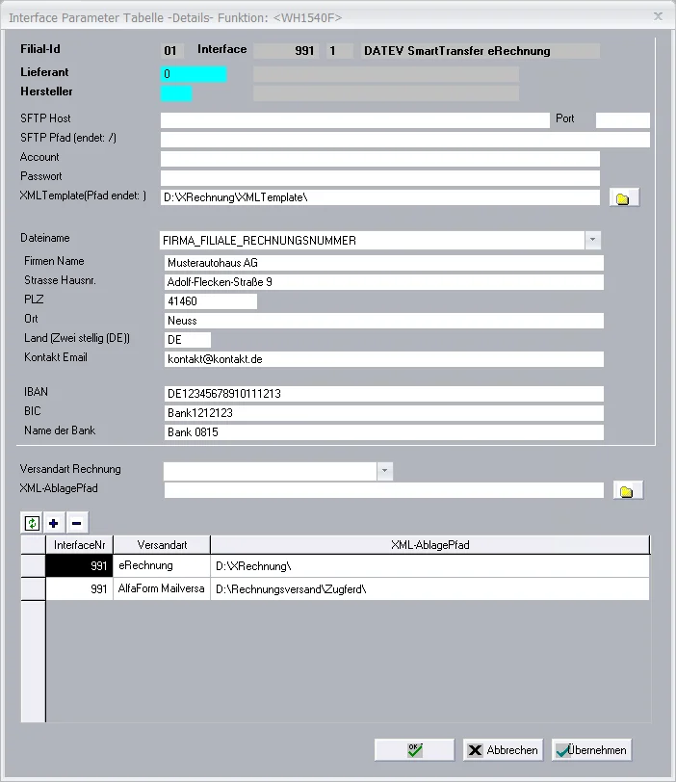Viewport: 676px width, 782px height.
Task: Click the row selector of eRechnung row
Action: click(33, 566)
